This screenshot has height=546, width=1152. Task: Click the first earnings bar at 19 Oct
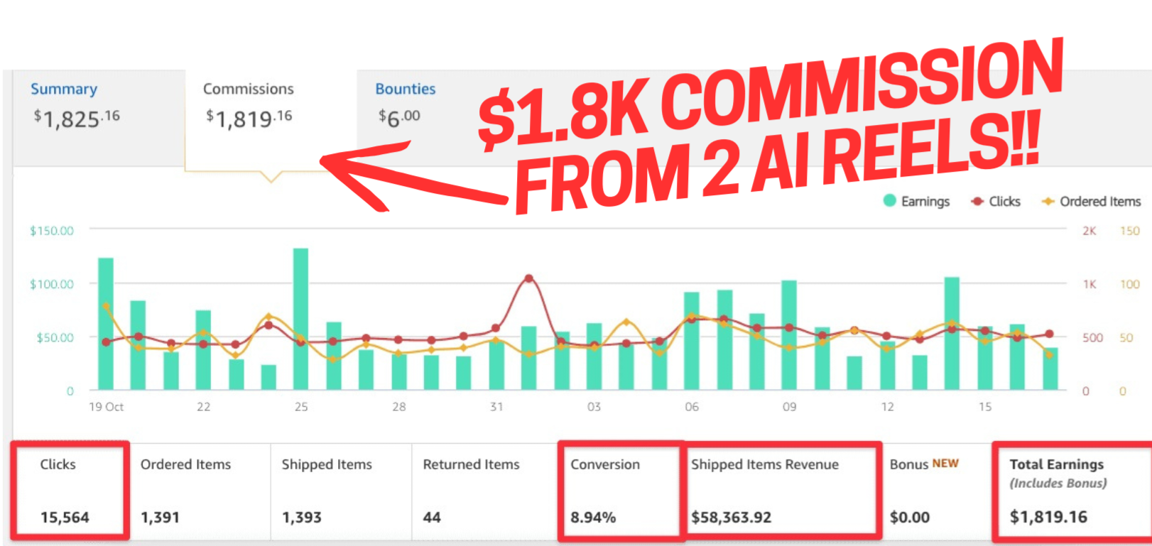pos(106,323)
